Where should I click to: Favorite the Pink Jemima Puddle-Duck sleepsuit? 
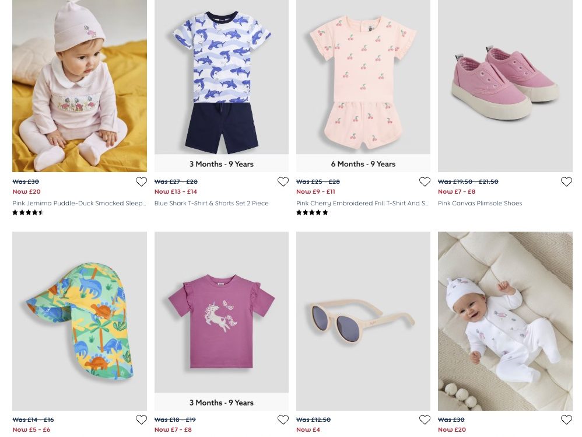click(141, 182)
